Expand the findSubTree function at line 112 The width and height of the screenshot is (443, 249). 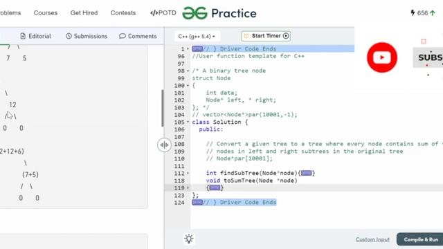click(188, 174)
